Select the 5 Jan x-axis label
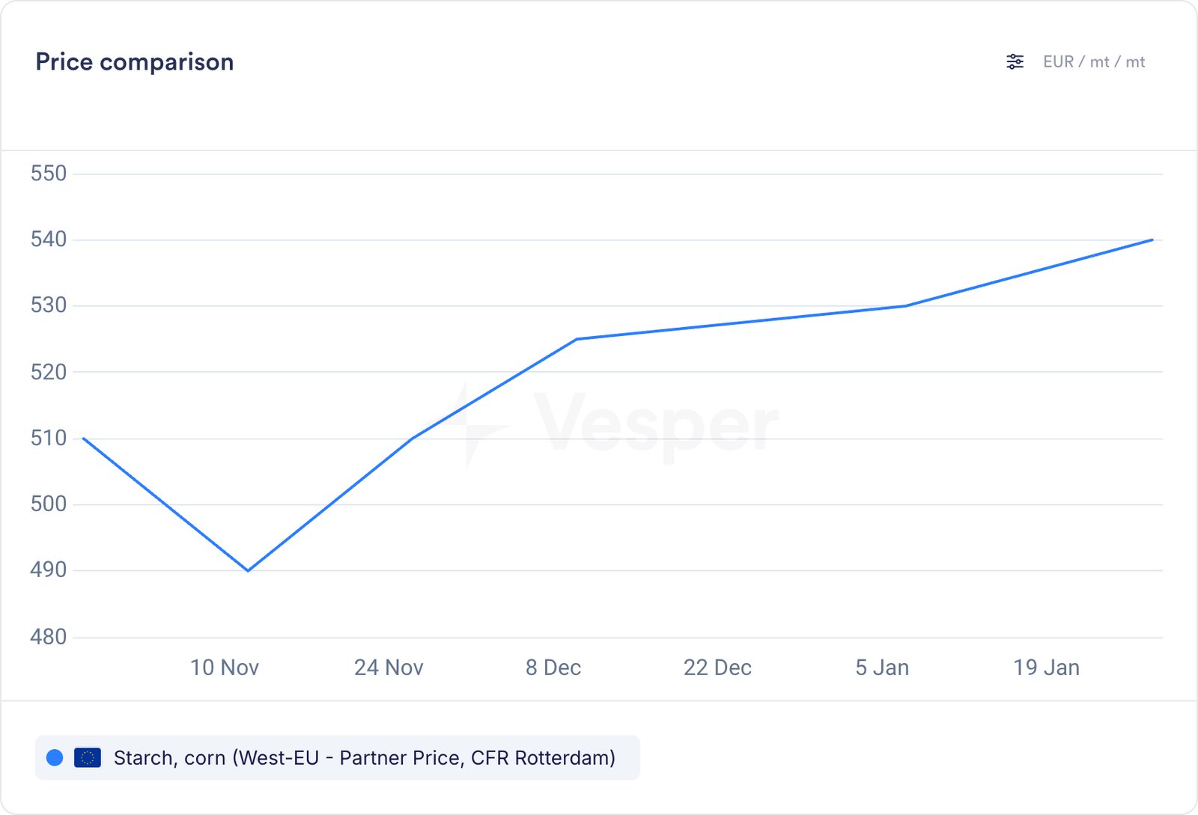Screen dimensions: 1198x815 [882, 668]
